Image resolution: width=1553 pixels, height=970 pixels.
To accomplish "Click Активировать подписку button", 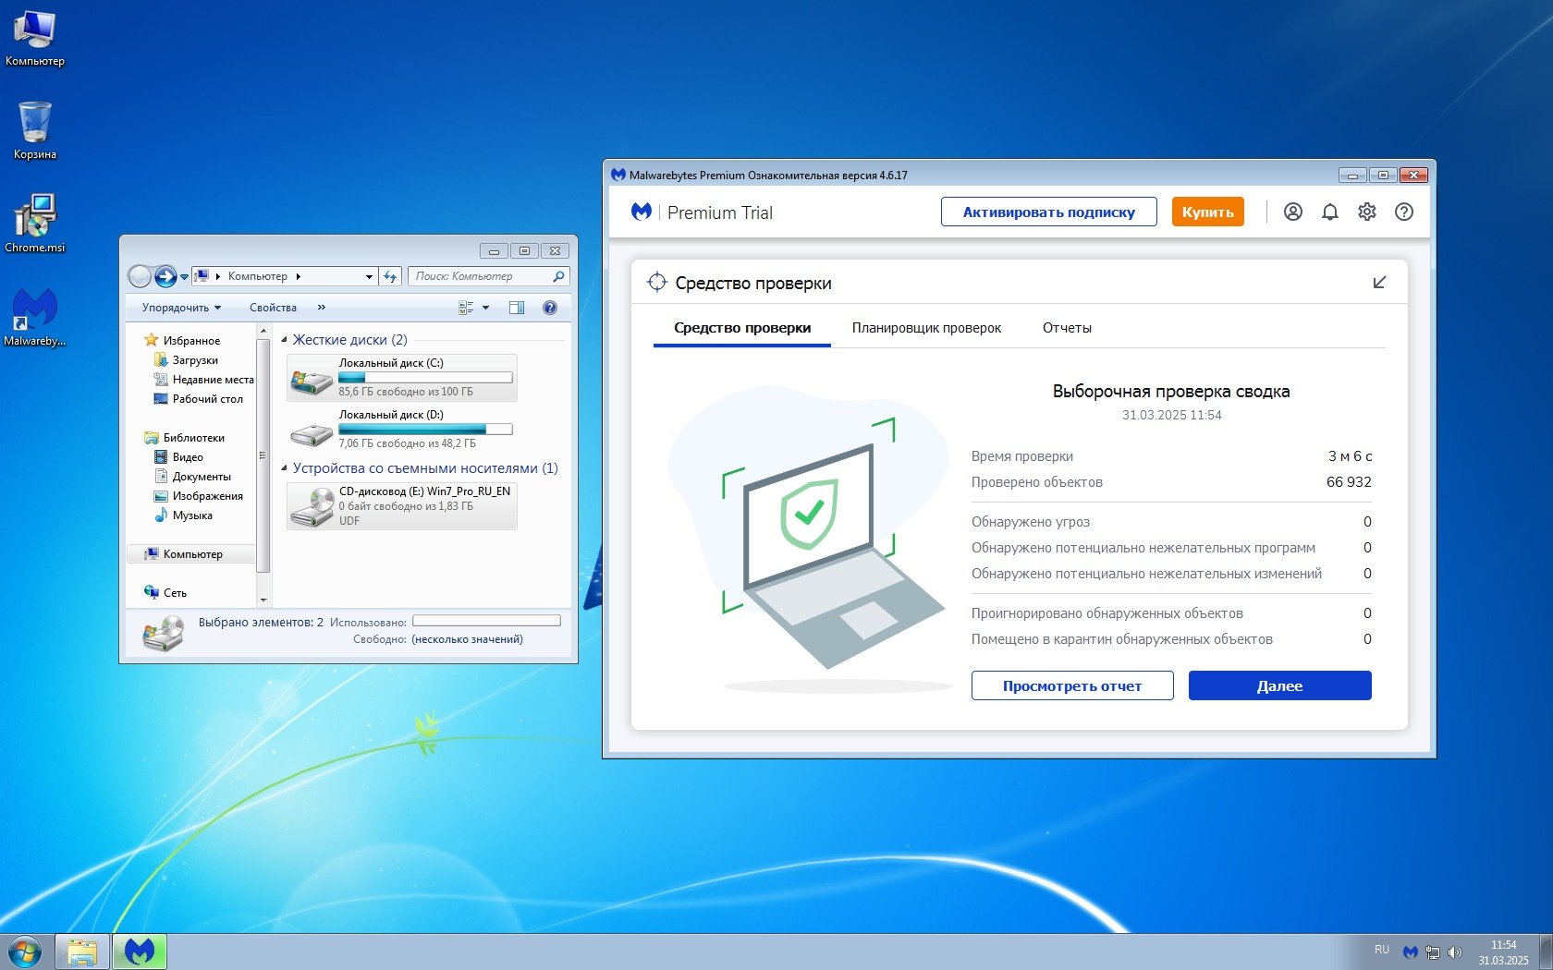I will coord(1049,212).
